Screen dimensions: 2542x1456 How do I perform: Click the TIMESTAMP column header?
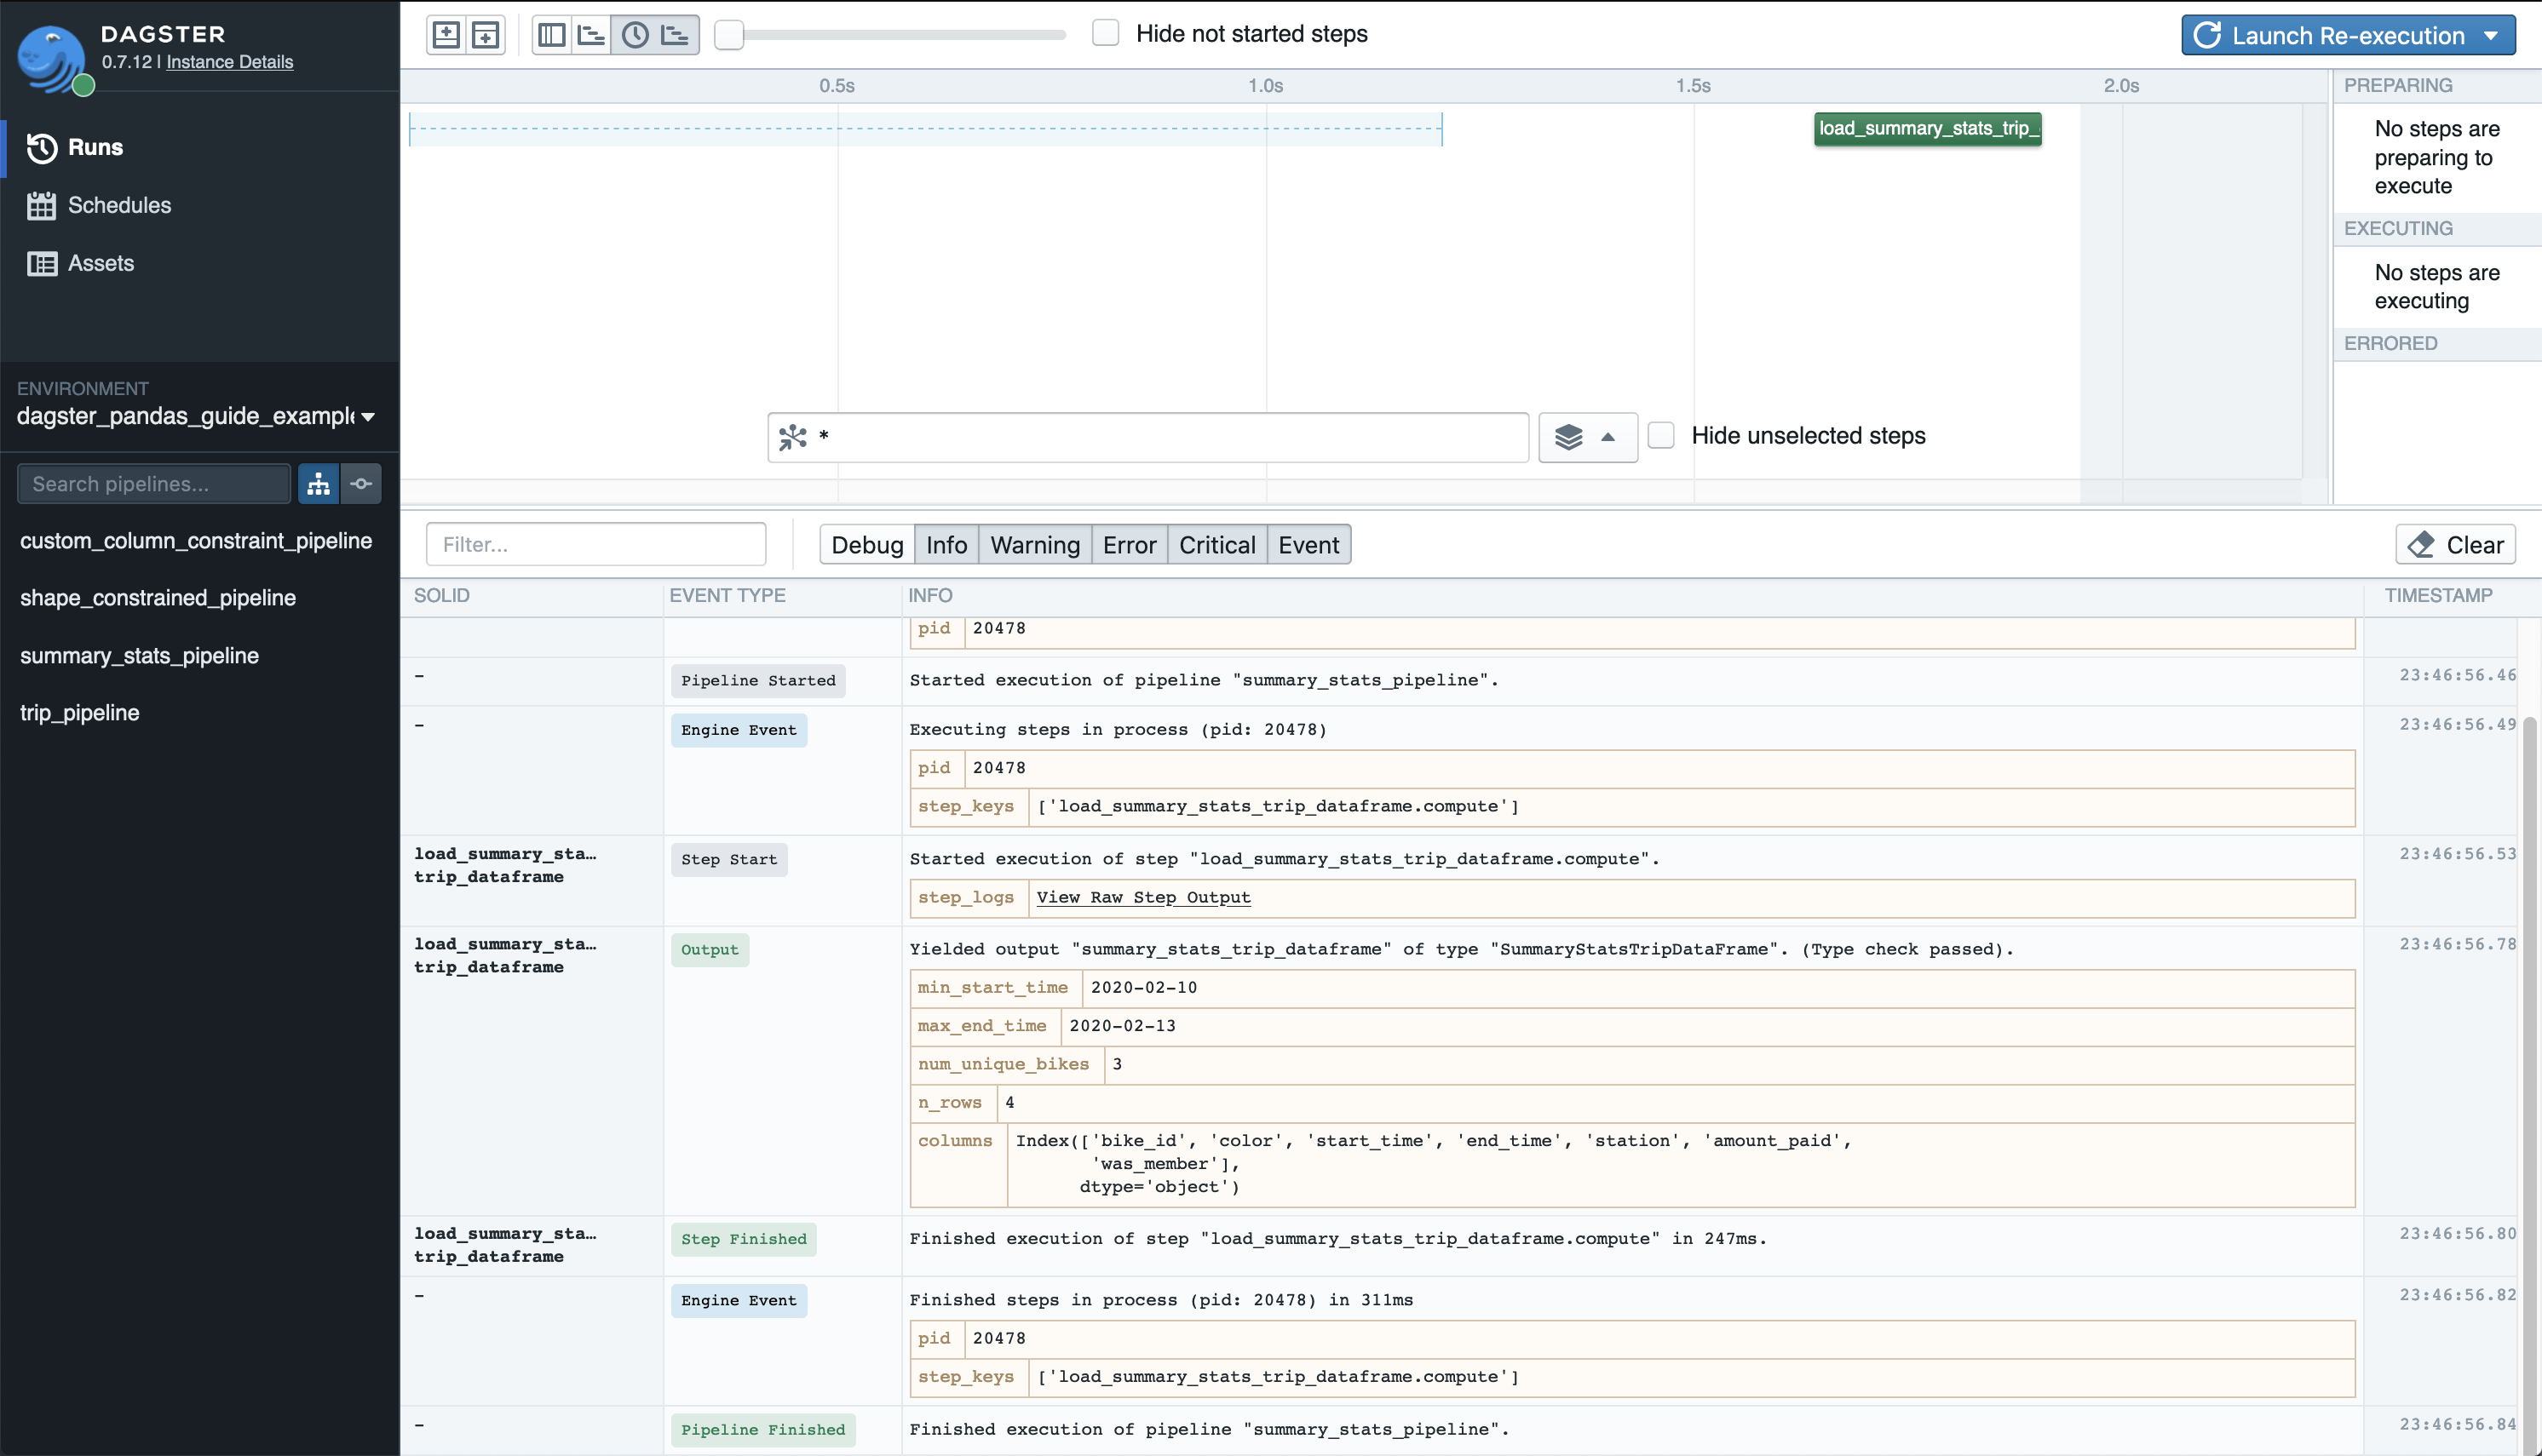2438,596
